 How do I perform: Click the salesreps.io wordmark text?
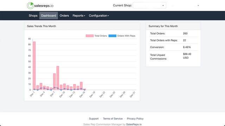click(x=44, y=6)
